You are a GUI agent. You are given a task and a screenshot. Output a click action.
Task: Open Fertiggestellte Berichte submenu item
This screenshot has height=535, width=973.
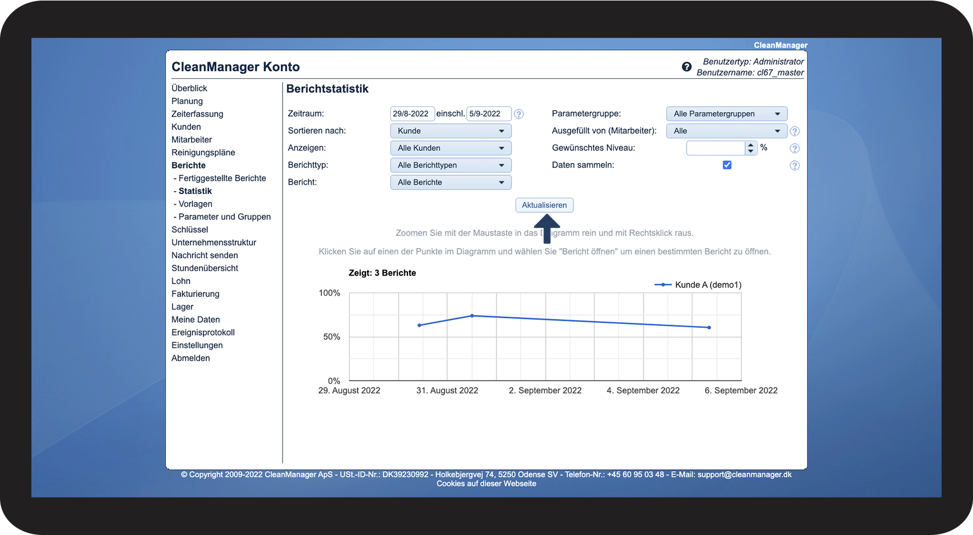222,178
